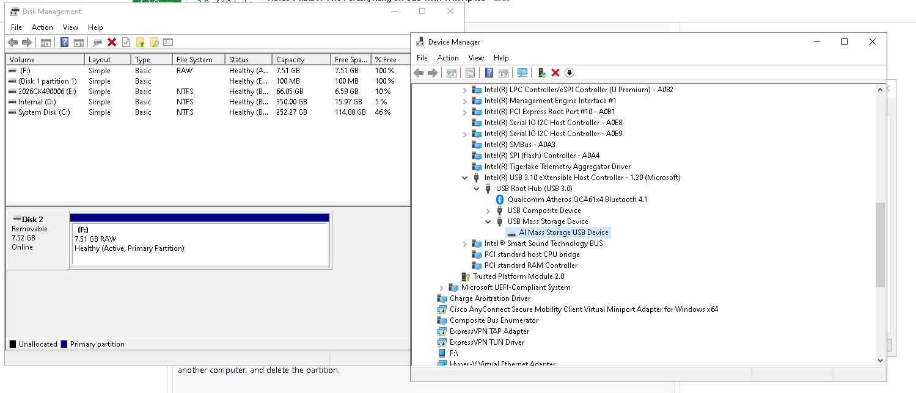Open the Action menu in Device Manager

[448, 57]
